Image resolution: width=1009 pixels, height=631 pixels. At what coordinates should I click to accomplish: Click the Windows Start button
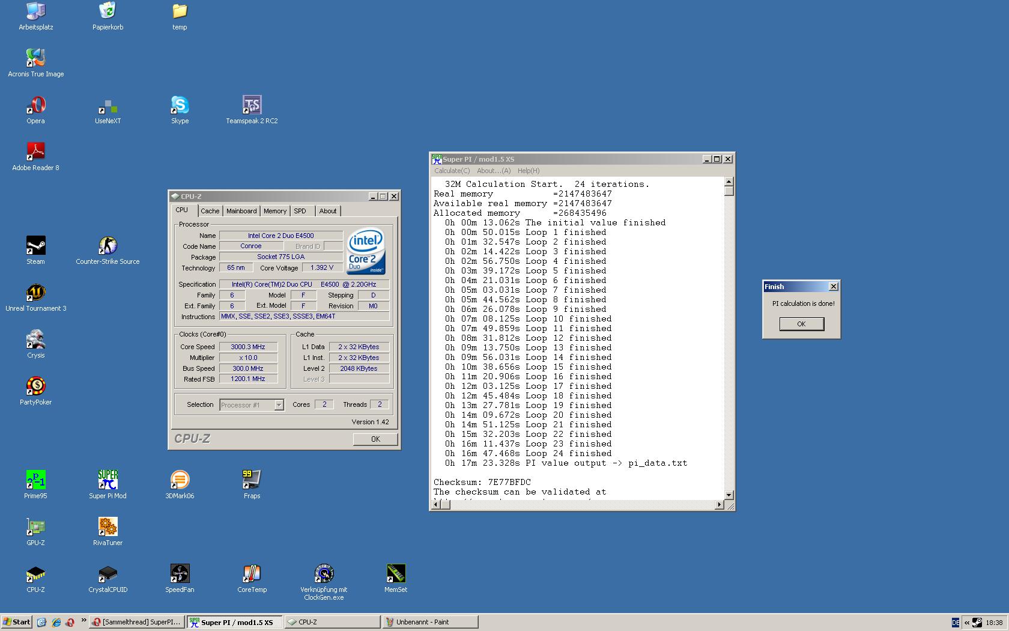coord(16,622)
